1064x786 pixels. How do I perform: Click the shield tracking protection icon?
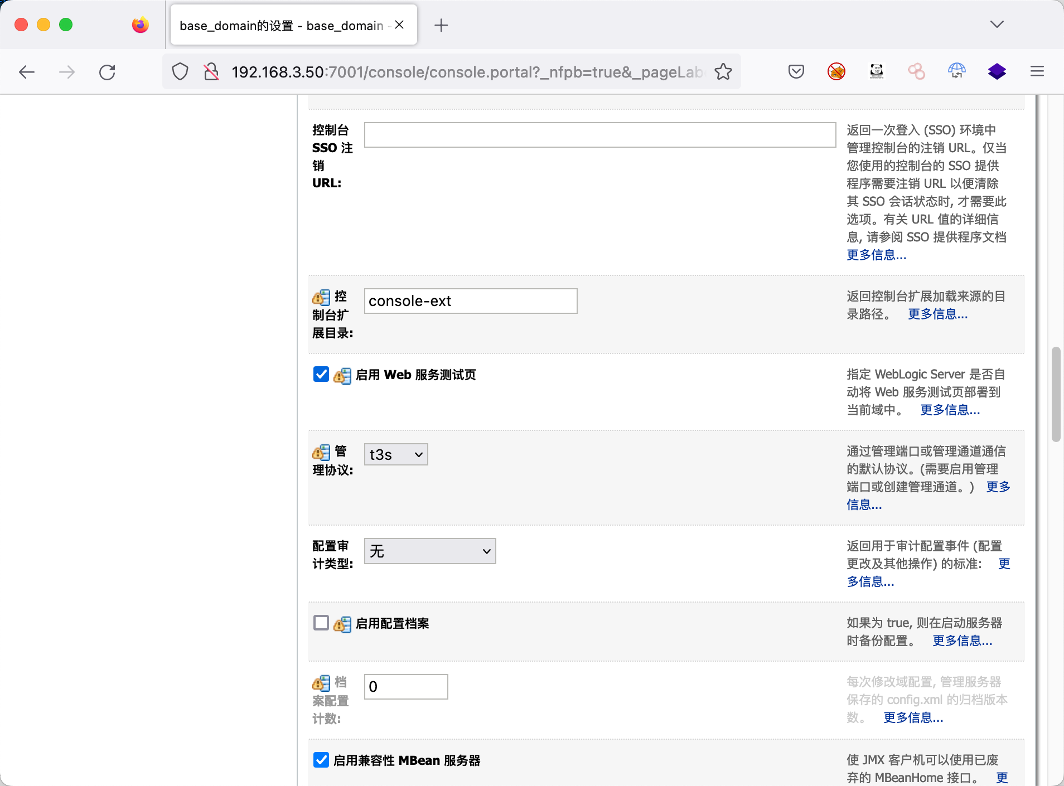pyautogui.click(x=180, y=72)
